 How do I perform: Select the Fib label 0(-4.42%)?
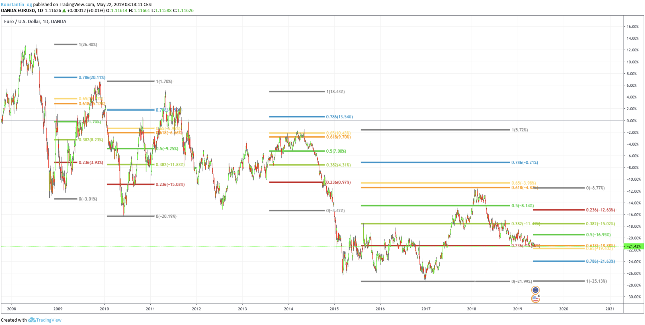[335, 211]
